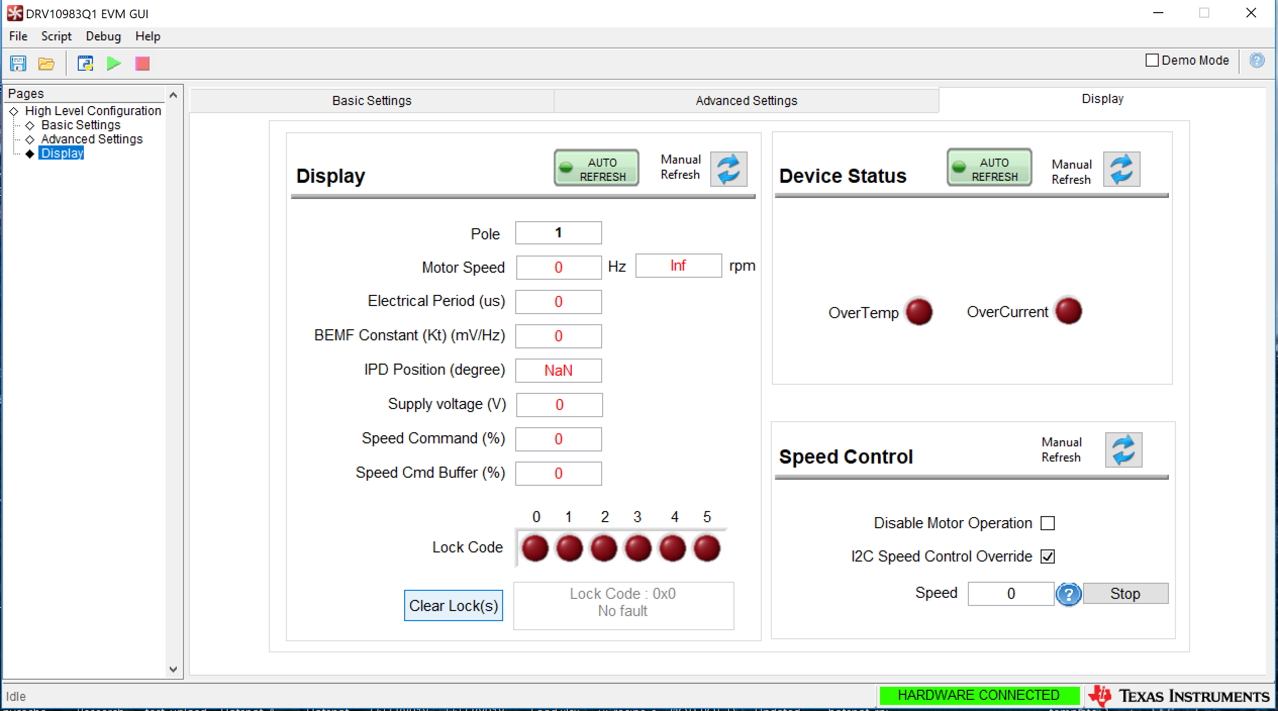Collapse the High Level Configuration tree node
The height and width of the screenshot is (711, 1278).
[x=14, y=111]
